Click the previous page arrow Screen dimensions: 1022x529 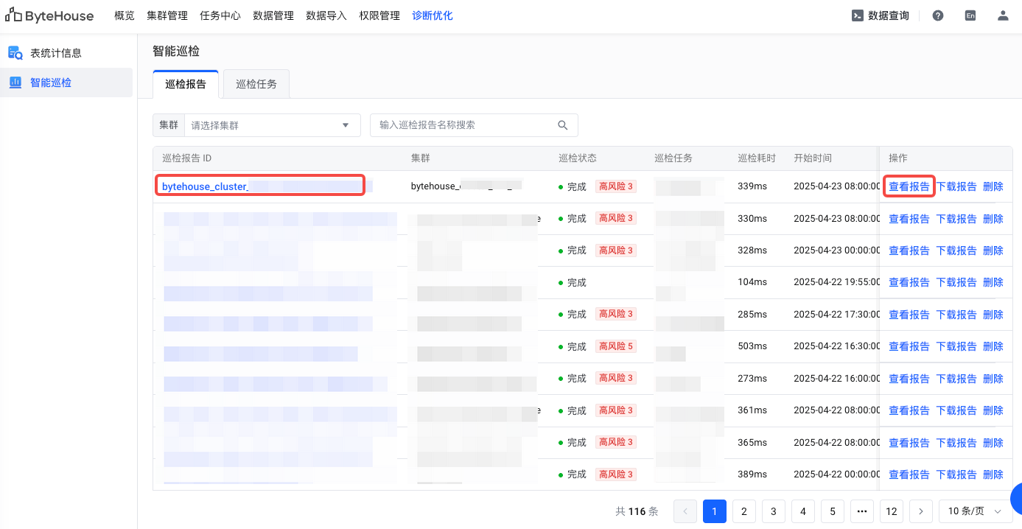tap(685, 511)
